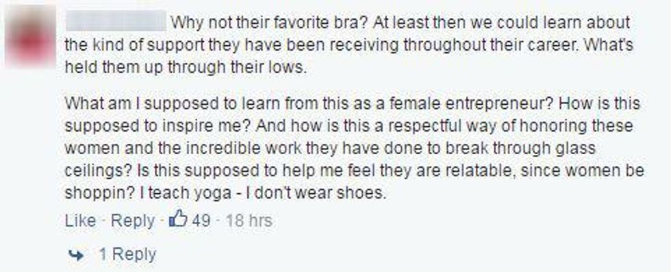Open the 18 hrs timestamp link
Viewport: 671px width, 272px height.
coord(249,221)
